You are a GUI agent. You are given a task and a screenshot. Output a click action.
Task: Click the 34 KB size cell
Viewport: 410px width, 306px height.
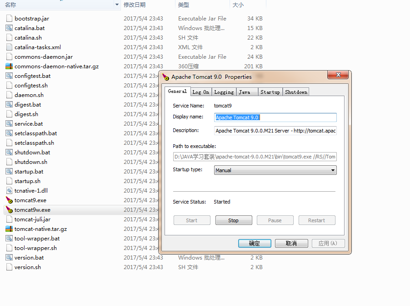click(255, 18)
